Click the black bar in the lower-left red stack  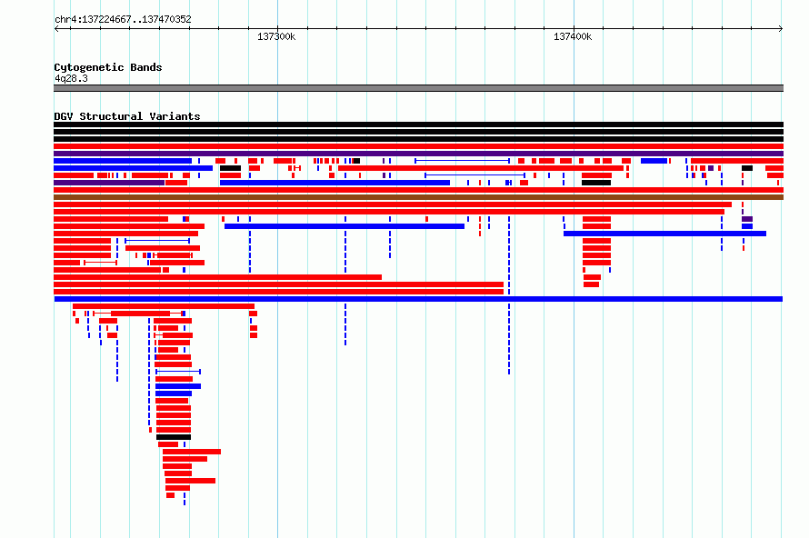[174, 437]
